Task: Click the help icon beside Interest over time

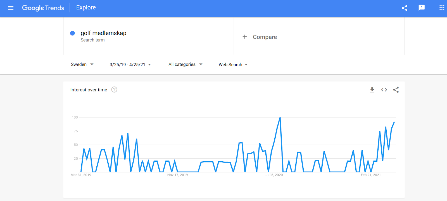Action: click(x=114, y=90)
